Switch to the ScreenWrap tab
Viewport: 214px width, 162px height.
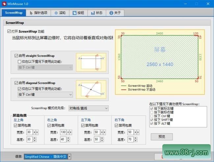[14, 13]
